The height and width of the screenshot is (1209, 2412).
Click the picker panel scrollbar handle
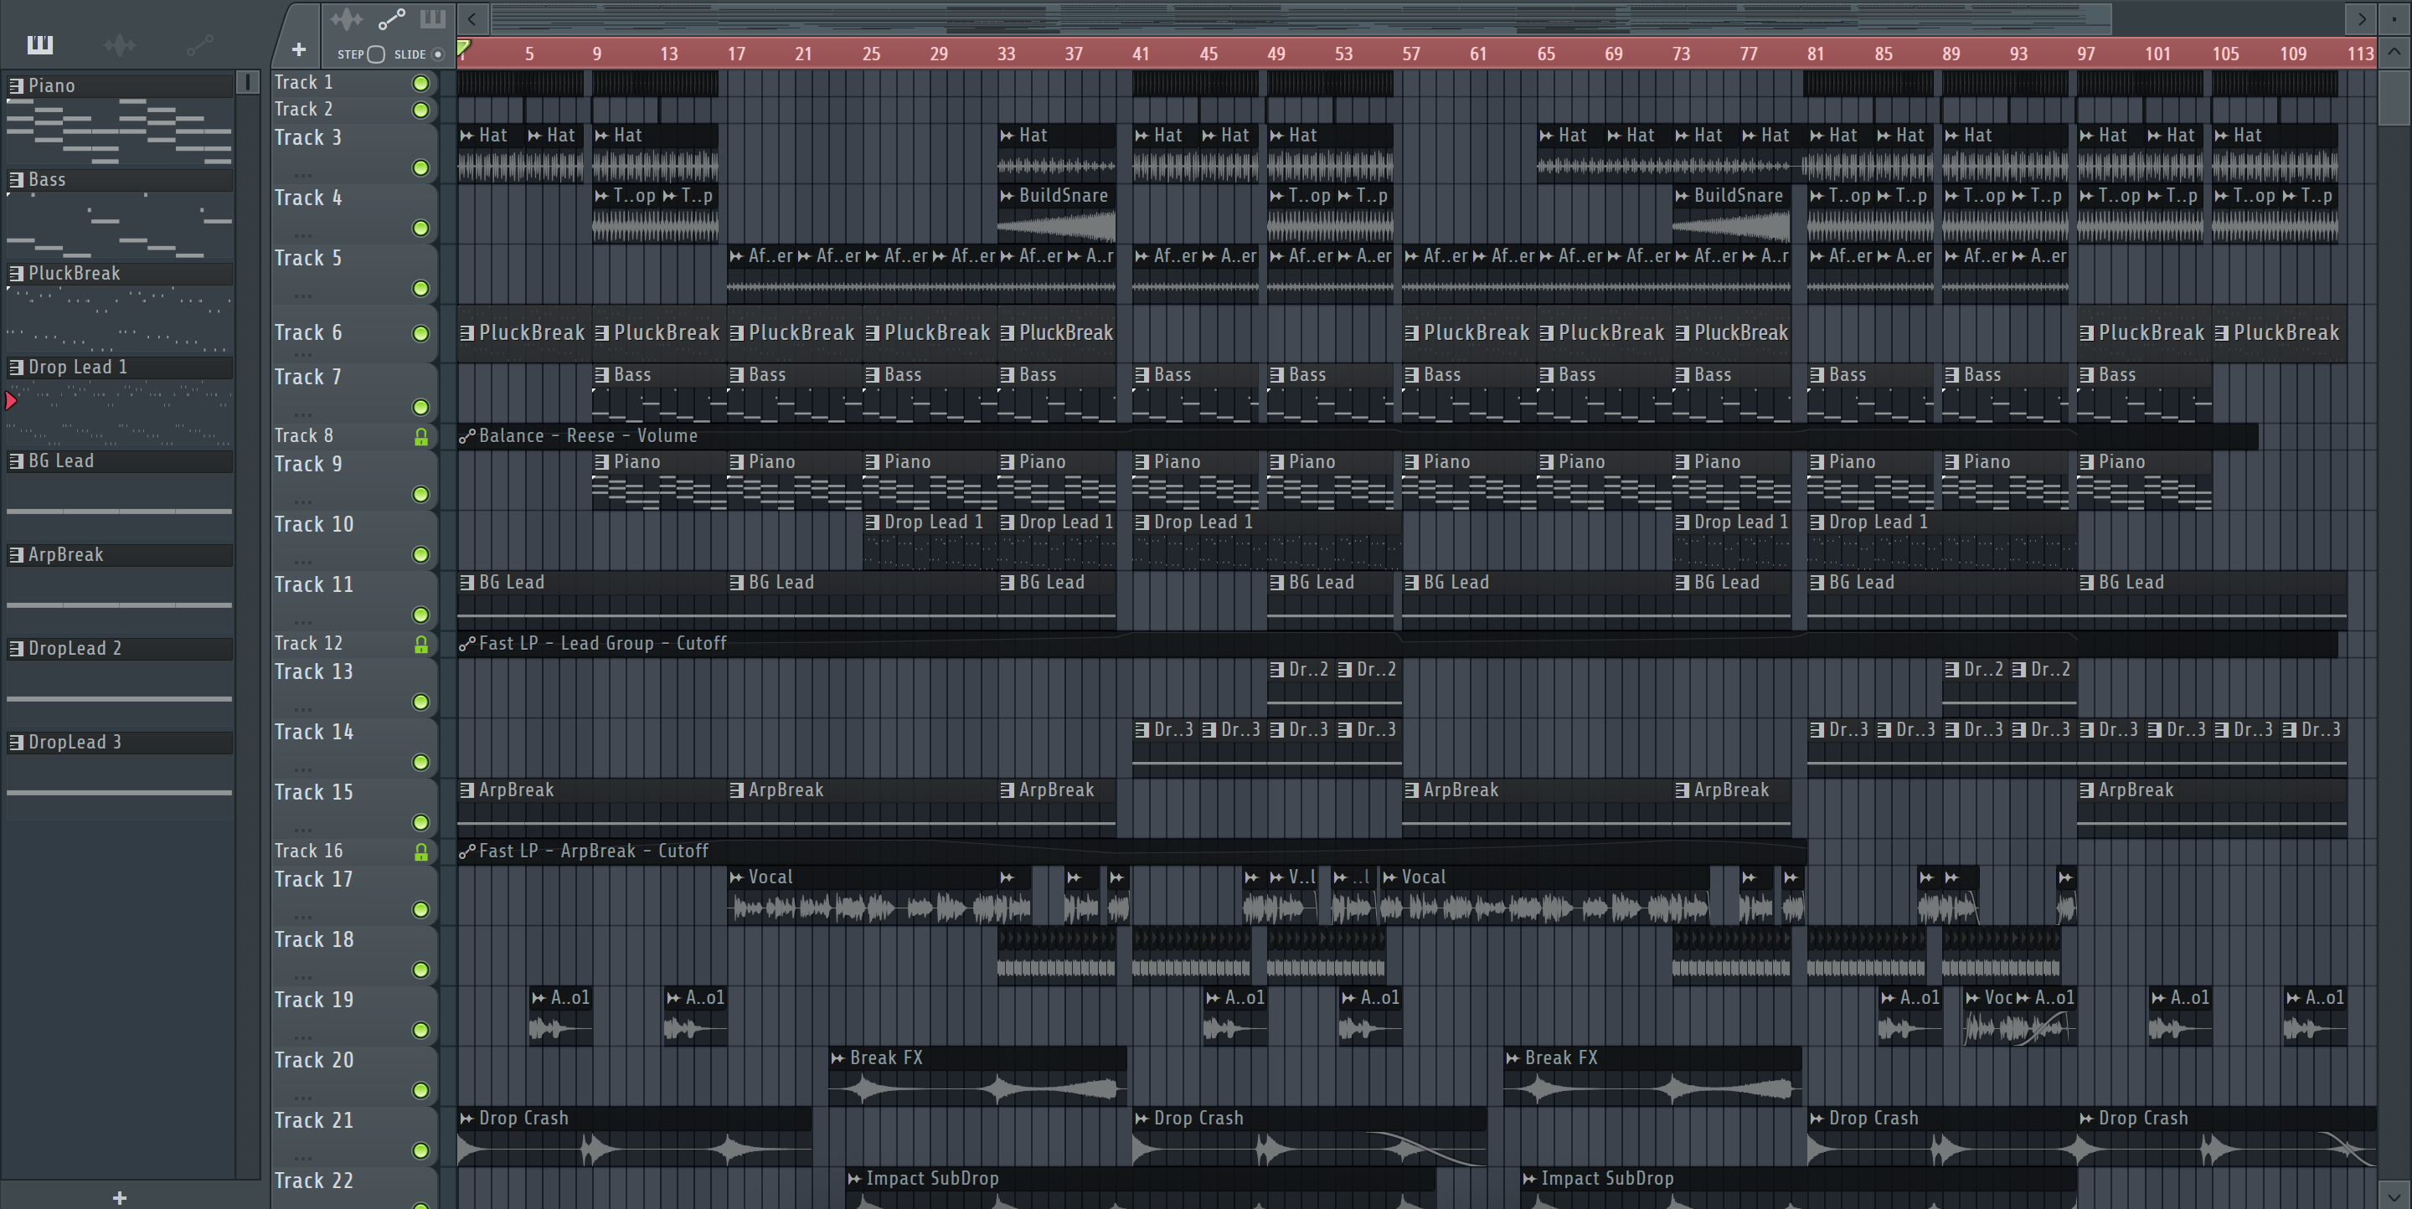pyautogui.click(x=248, y=83)
